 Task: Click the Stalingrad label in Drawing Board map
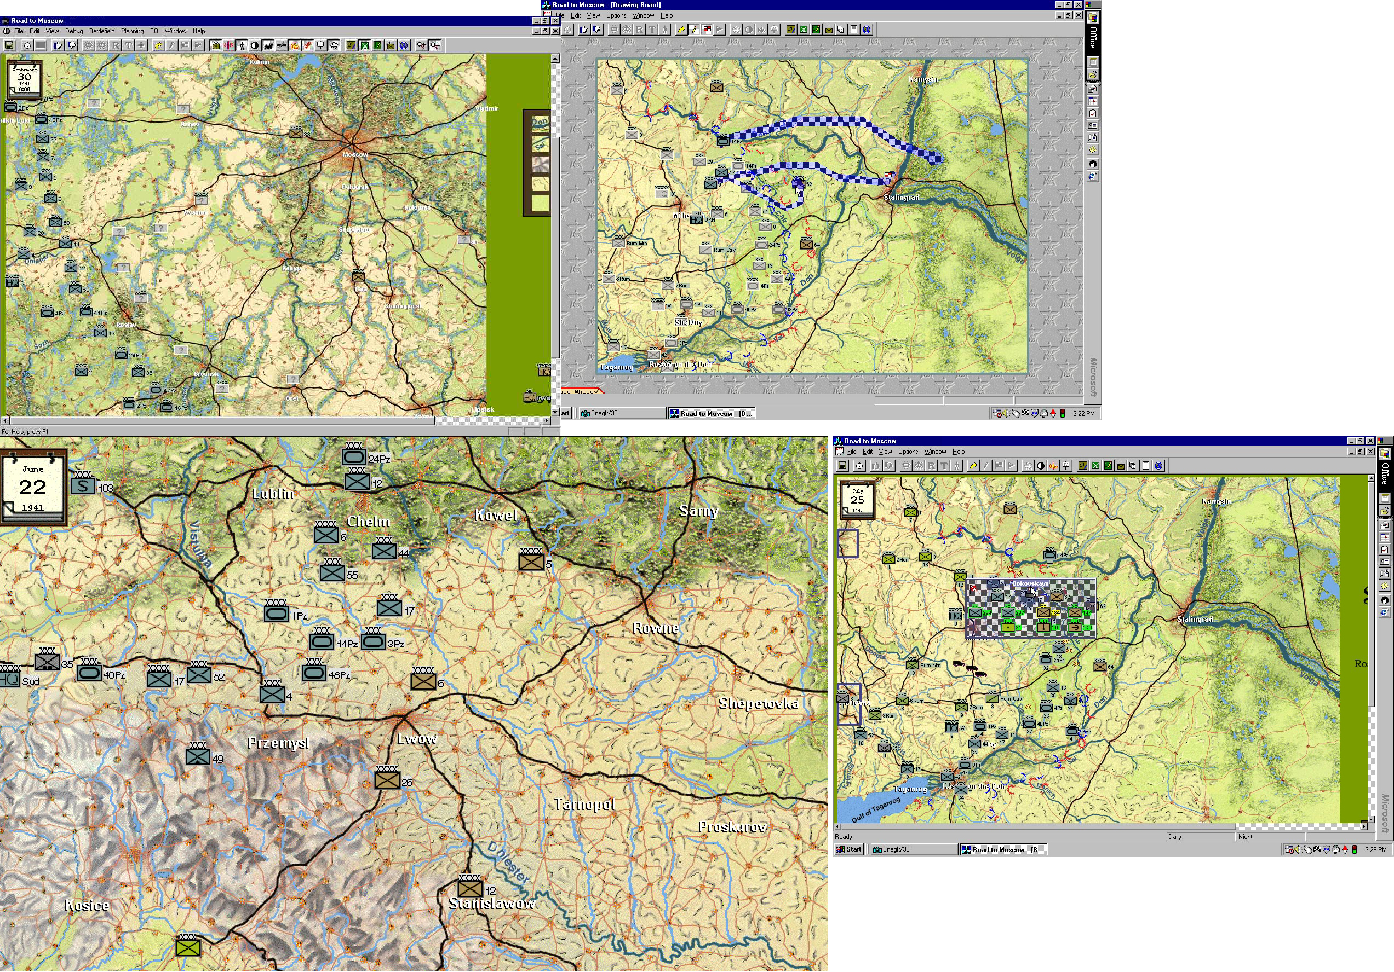[901, 197]
